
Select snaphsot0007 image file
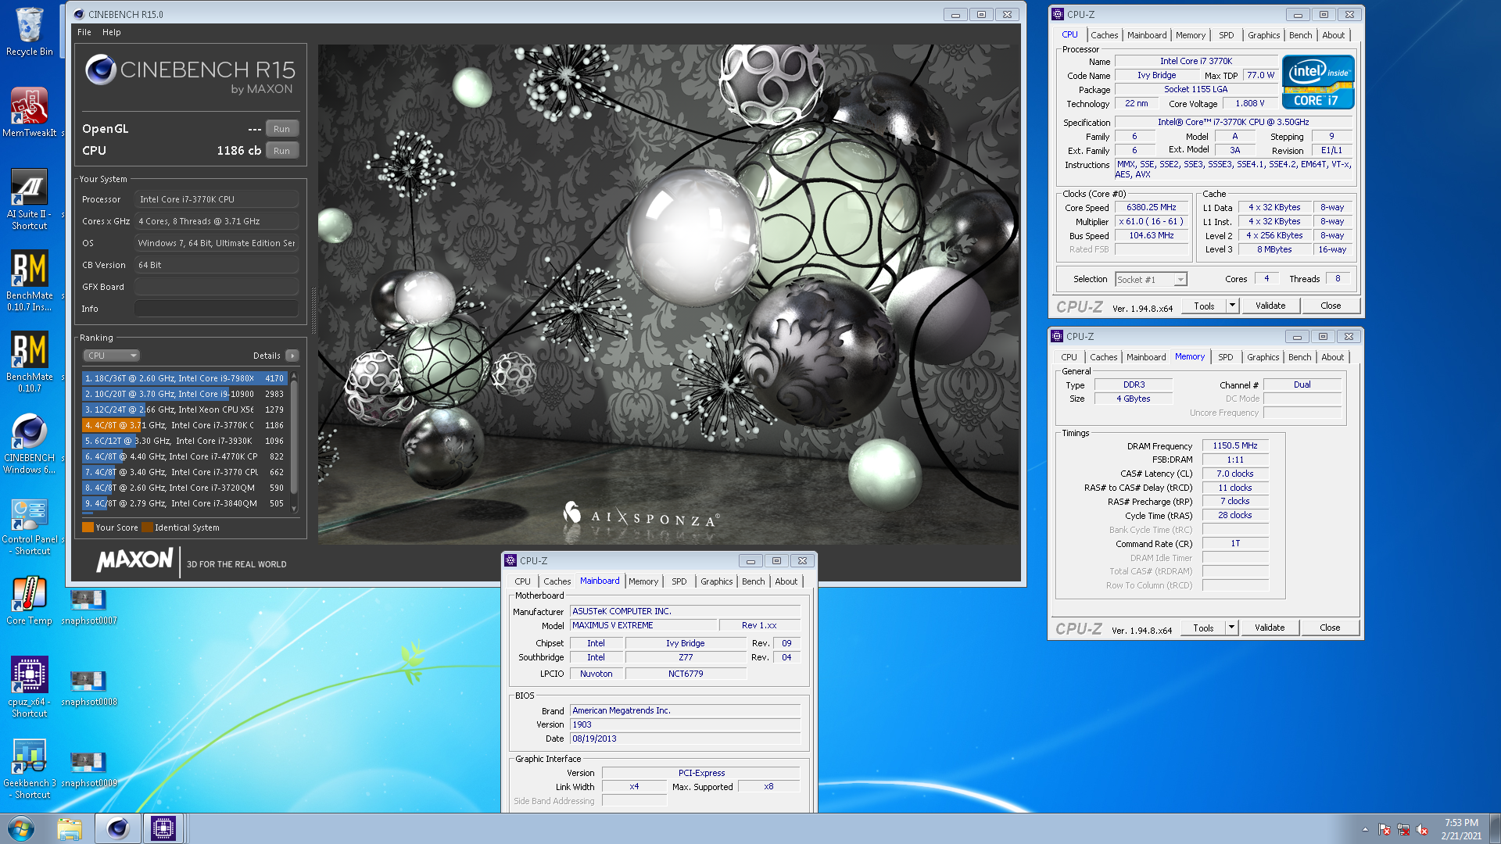click(88, 607)
